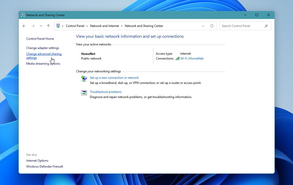Maximize the Network and Sharing Center window
This screenshot has width=293, height=185.
pos(257,15)
